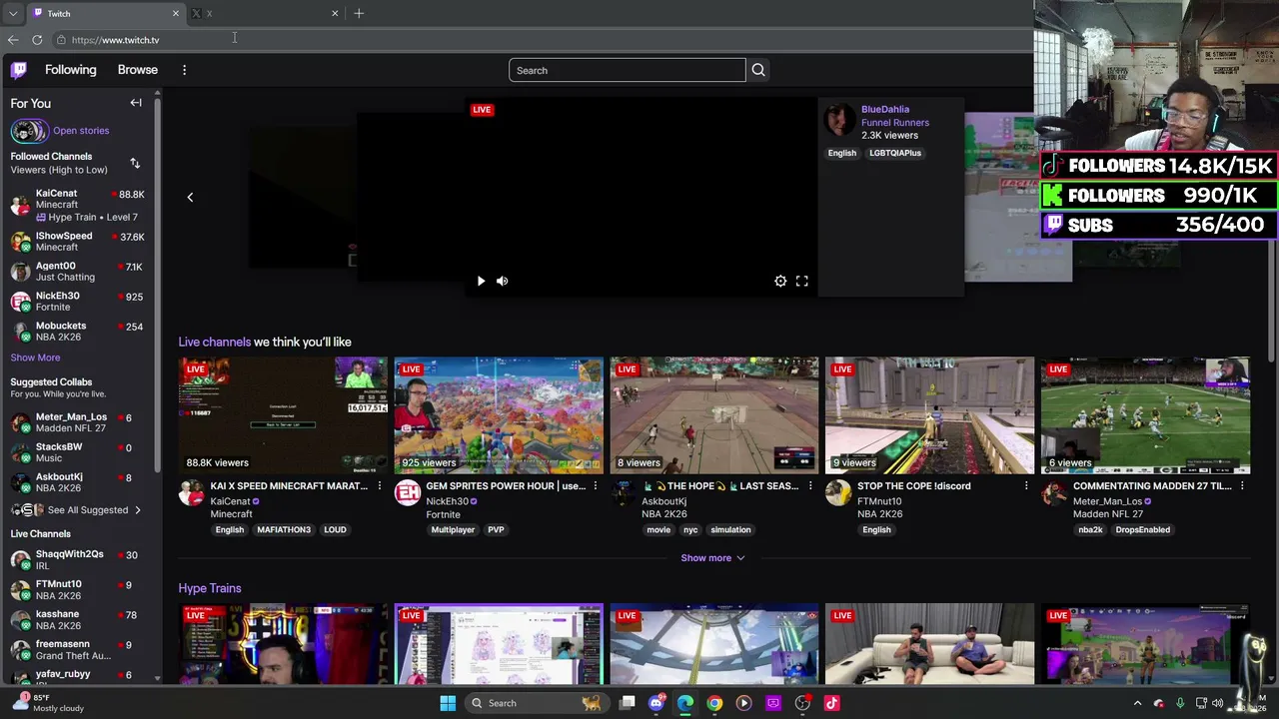The width and height of the screenshot is (1279, 719).
Task: Open NickEh30 Fortnite stream thumbnail
Action: coord(499,415)
